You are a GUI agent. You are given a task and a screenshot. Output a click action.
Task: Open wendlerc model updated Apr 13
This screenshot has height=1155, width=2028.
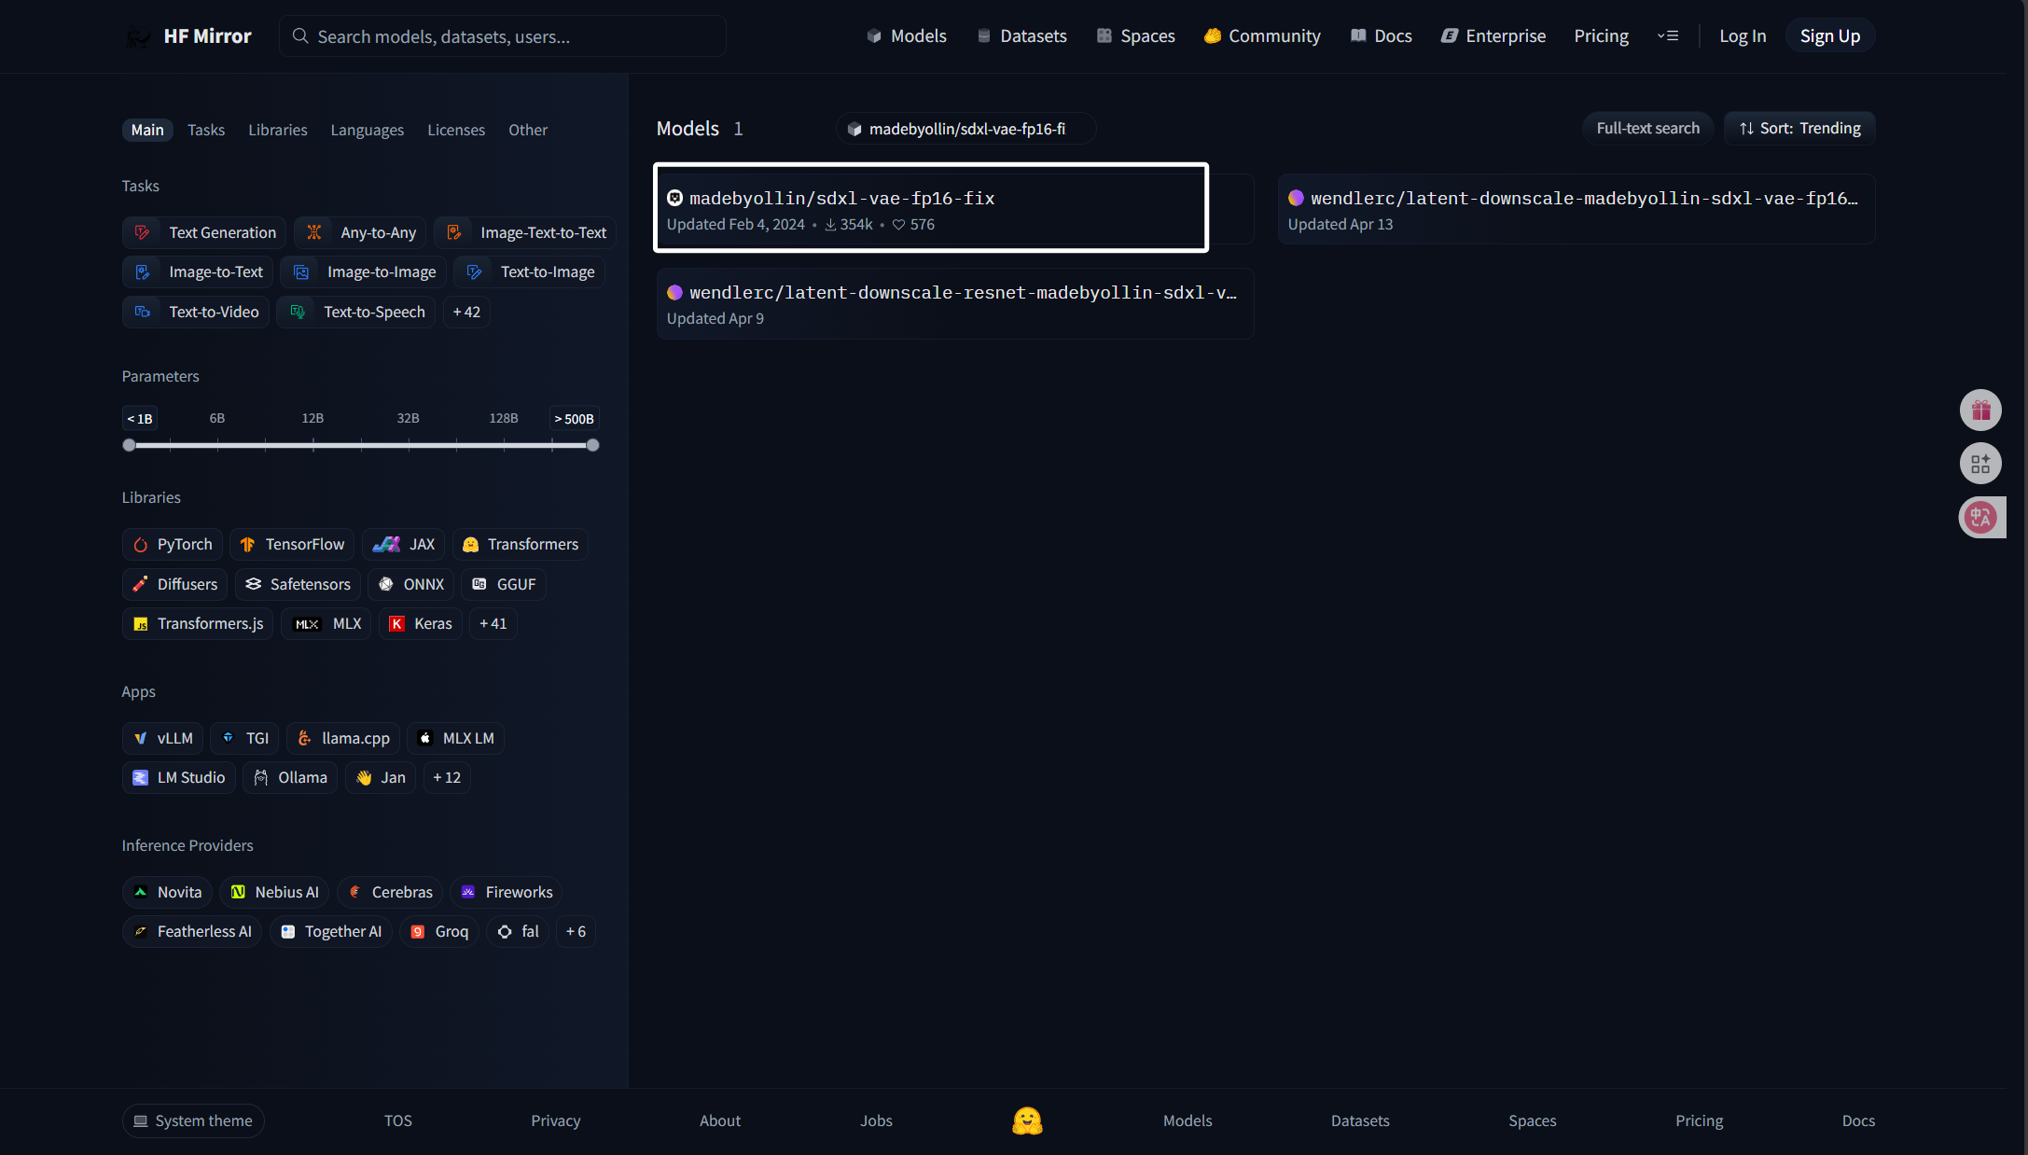[x=1577, y=209]
